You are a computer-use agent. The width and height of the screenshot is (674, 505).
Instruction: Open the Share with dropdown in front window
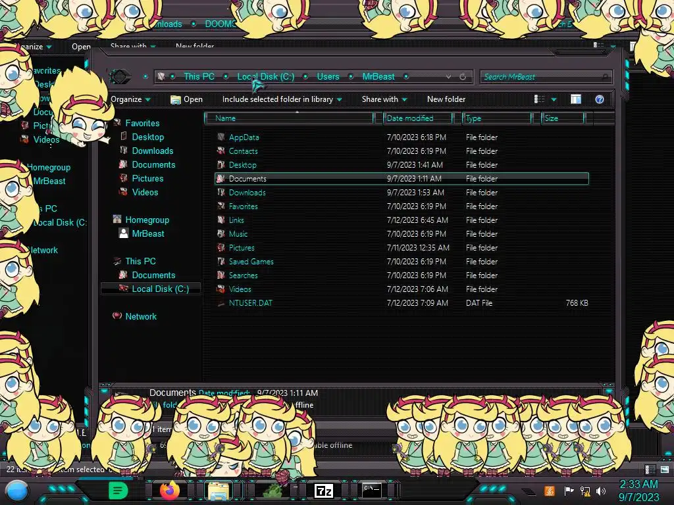click(x=384, y=99)
